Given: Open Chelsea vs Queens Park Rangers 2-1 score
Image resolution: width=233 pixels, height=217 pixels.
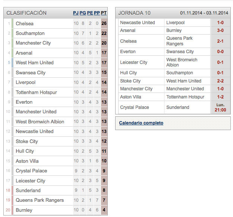Looking at the screenshot, I should [220, 41].
